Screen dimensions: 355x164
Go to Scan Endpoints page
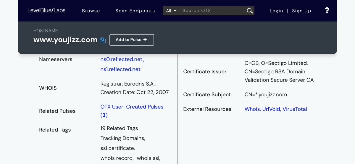point(135,11)
